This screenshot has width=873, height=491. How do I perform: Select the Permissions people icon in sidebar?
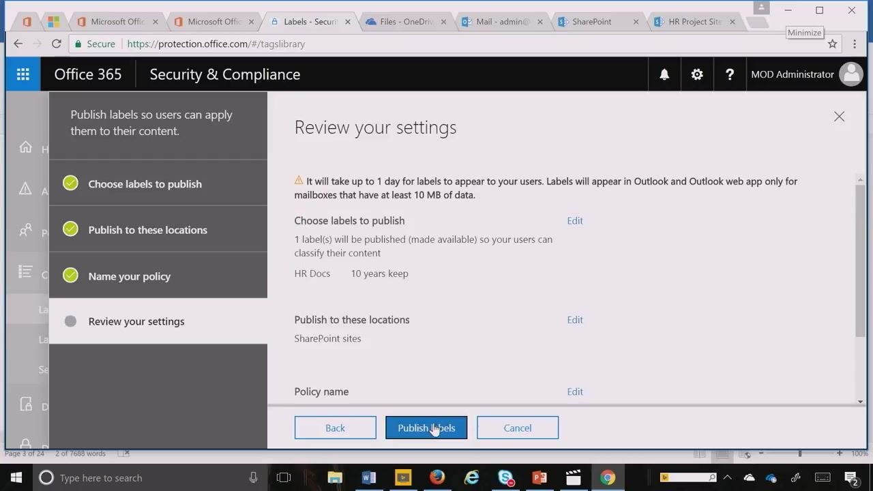tap(26, 230)
